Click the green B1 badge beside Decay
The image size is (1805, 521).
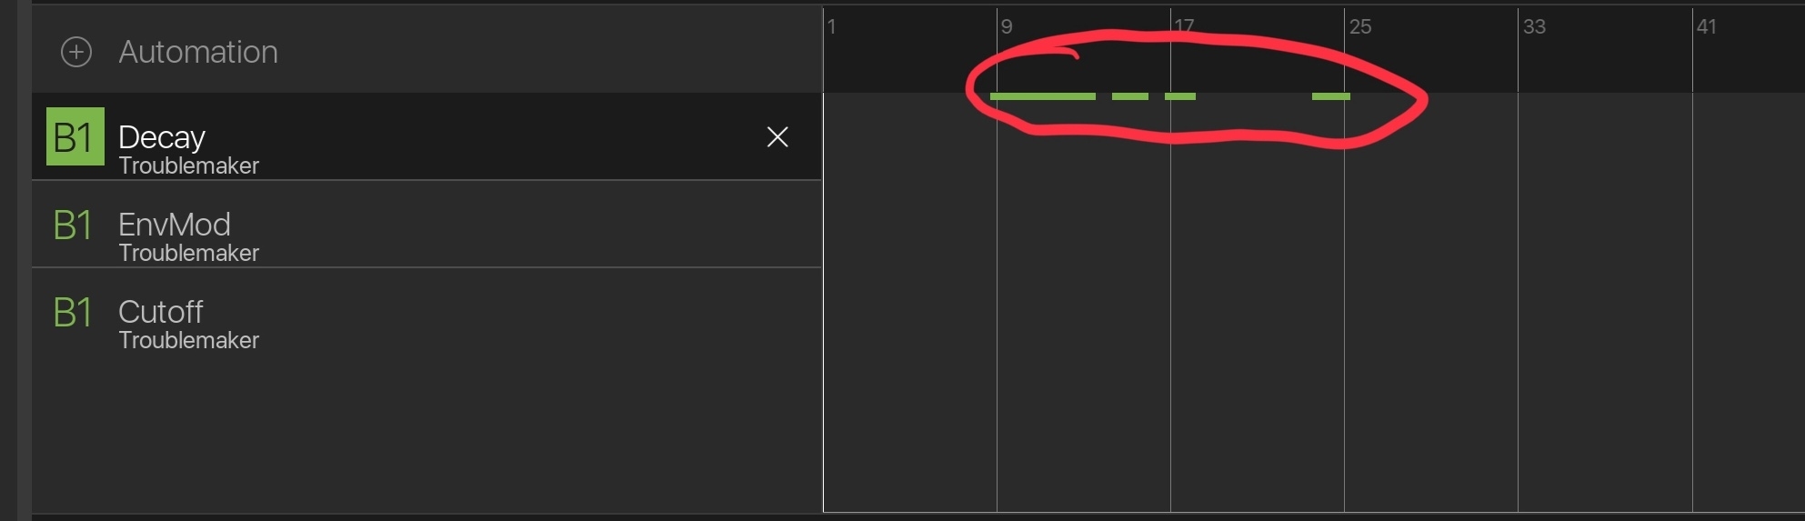(75, 136)
